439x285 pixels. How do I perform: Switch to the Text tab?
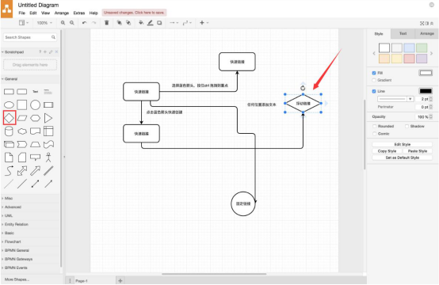click(x=403, y=33)
